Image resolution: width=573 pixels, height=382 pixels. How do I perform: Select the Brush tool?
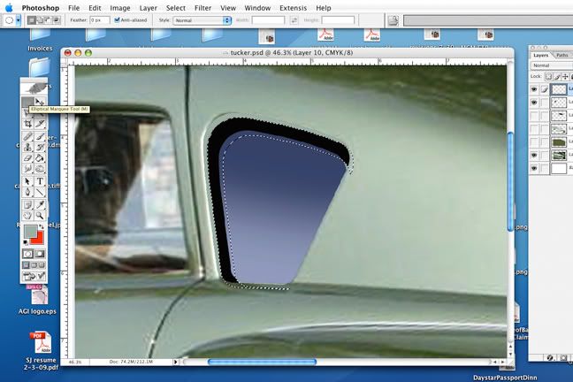pos(40,136)
